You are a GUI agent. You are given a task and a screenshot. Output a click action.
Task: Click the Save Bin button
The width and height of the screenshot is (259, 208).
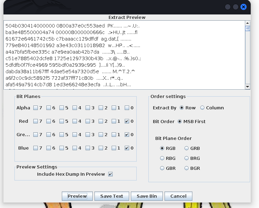coord(147,196)
